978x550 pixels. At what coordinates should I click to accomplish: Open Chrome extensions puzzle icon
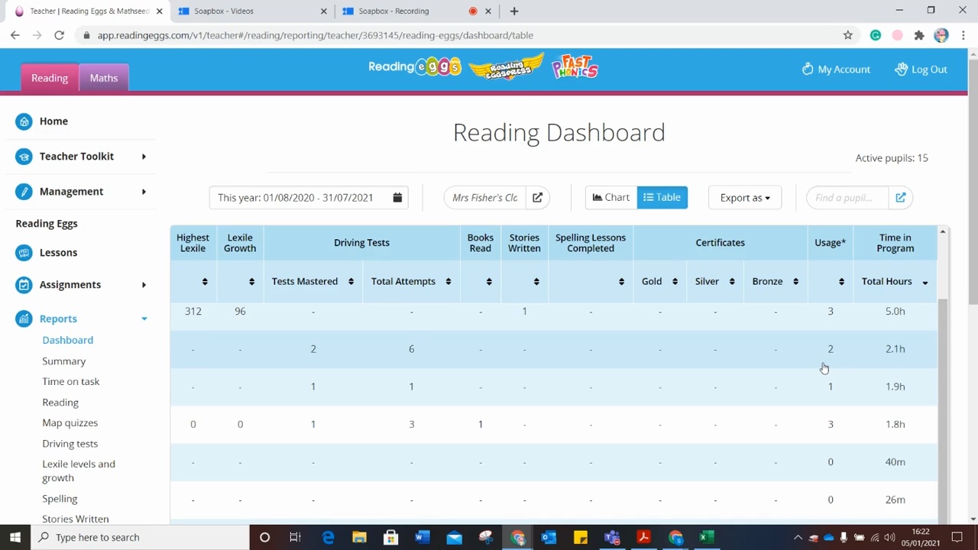[x=919, y=35]
